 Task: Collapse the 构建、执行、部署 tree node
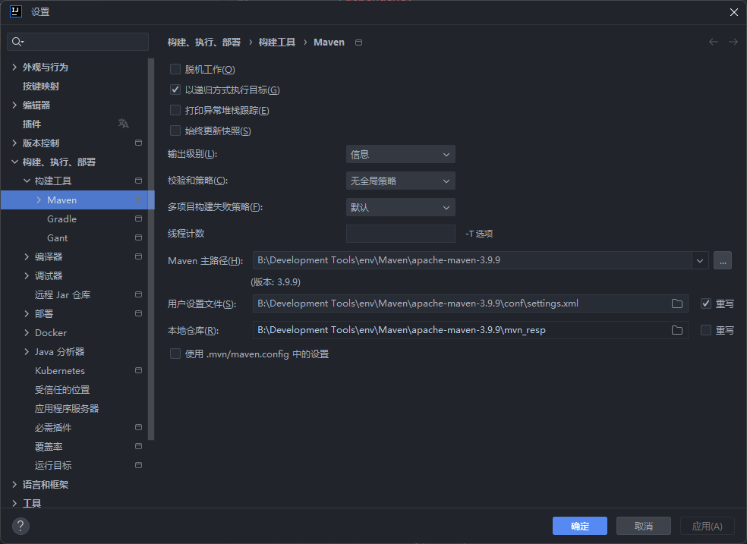point(14,162)
